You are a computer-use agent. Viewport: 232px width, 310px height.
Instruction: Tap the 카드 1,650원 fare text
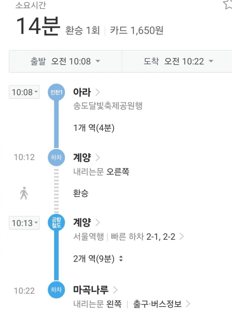click(x=137, y=31)
